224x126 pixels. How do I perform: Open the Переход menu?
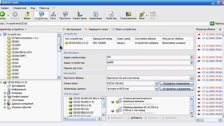tap(44, 8)
